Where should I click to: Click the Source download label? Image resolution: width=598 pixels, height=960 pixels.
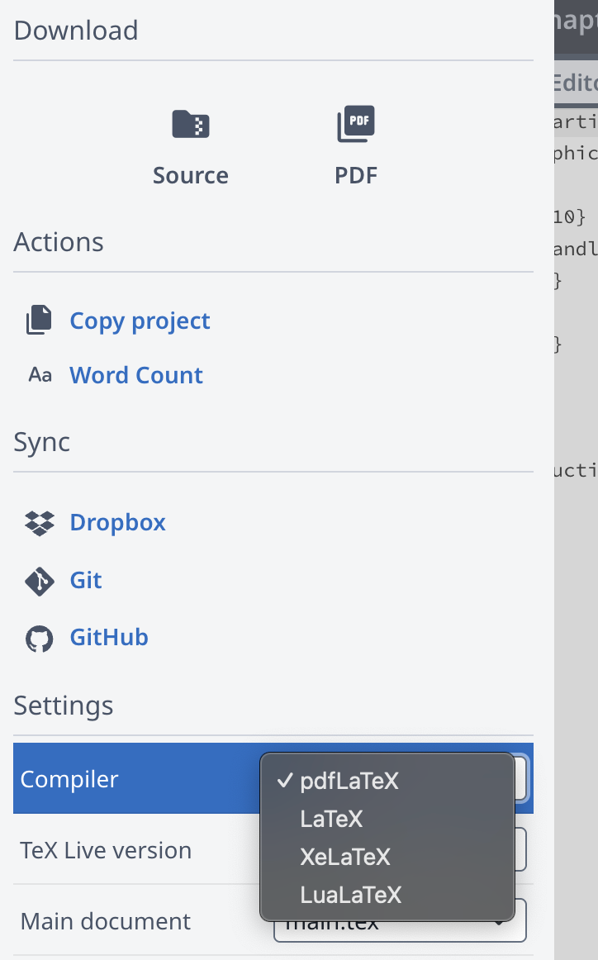pyautogui.click(x=190, y=176)
